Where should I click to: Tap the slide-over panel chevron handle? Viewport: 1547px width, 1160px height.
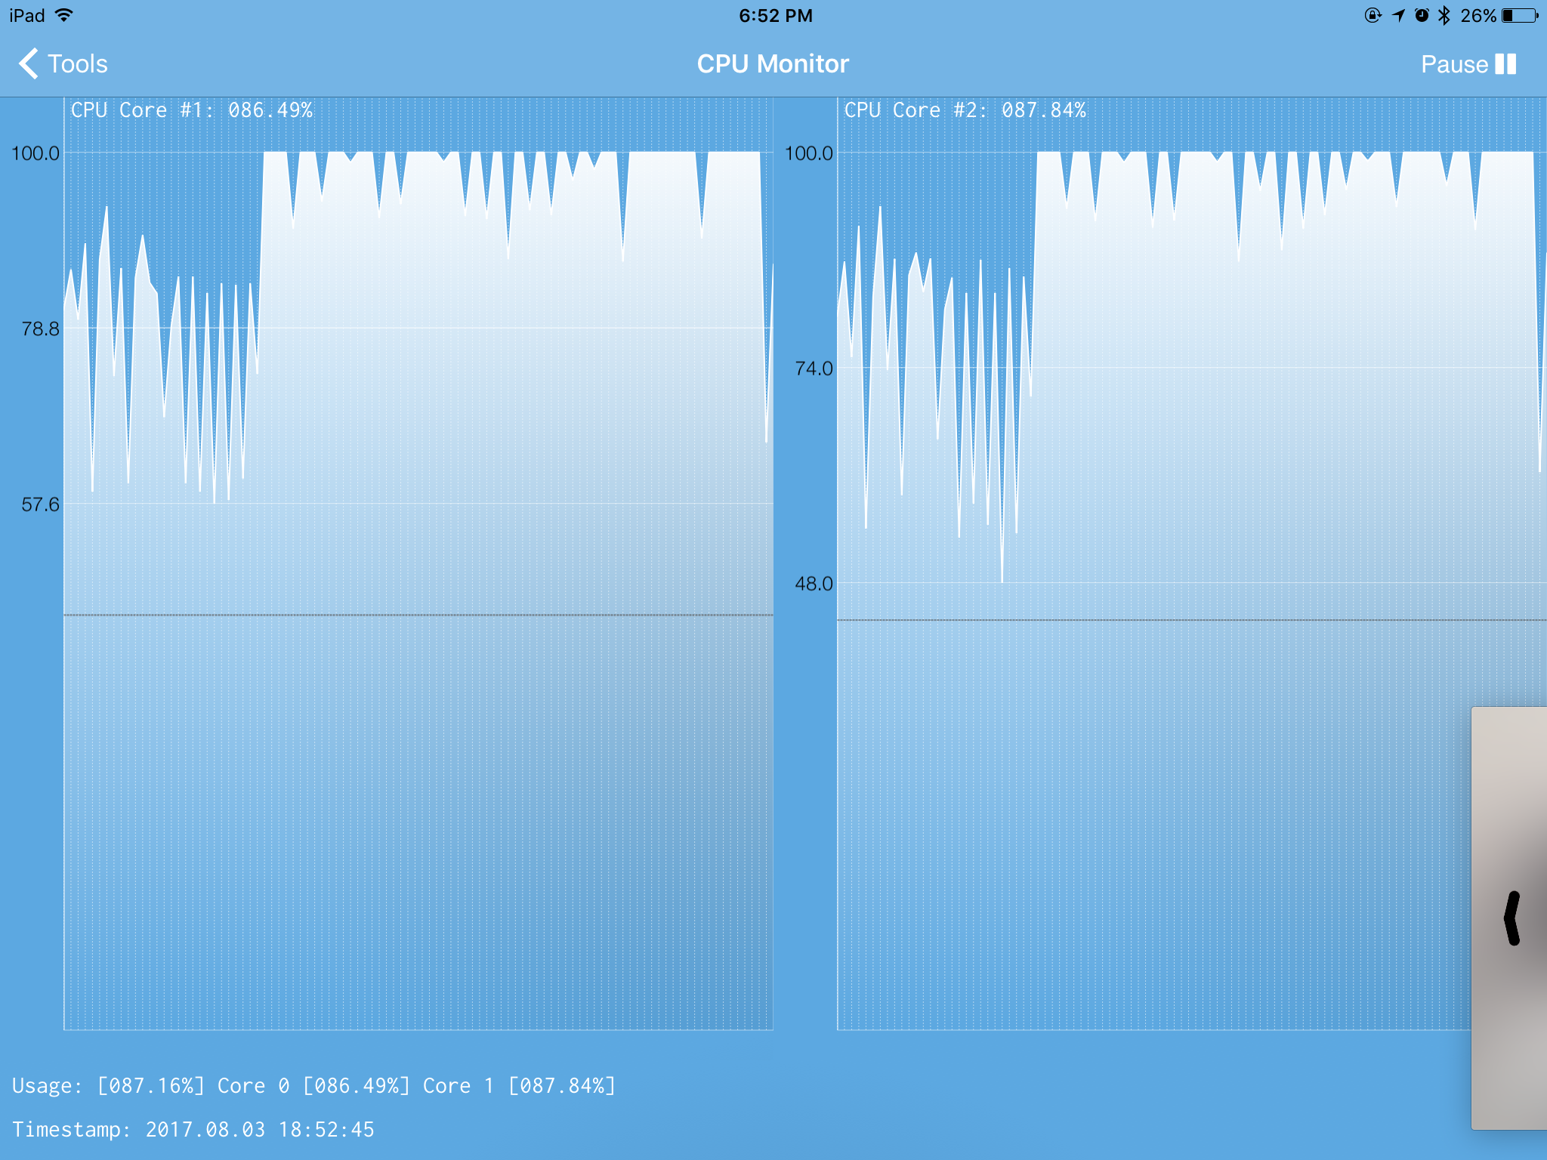pyautogui.click(x=1511, y=918)
